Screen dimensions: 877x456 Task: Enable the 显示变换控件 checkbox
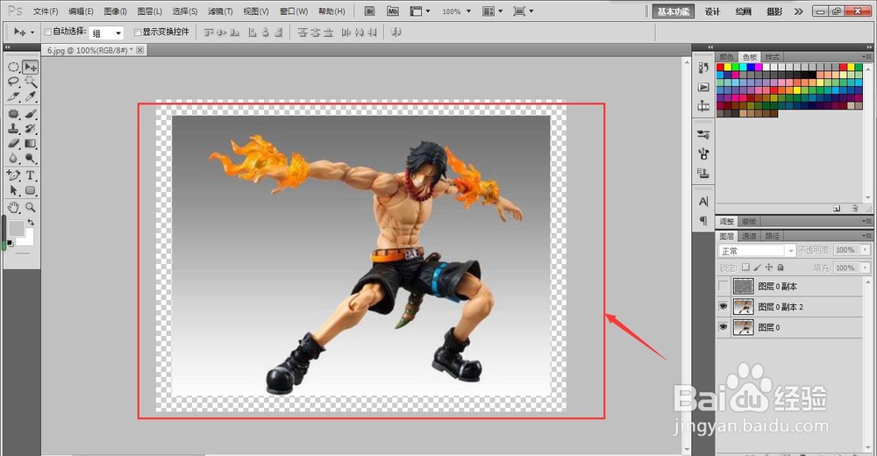click(138, 32)
